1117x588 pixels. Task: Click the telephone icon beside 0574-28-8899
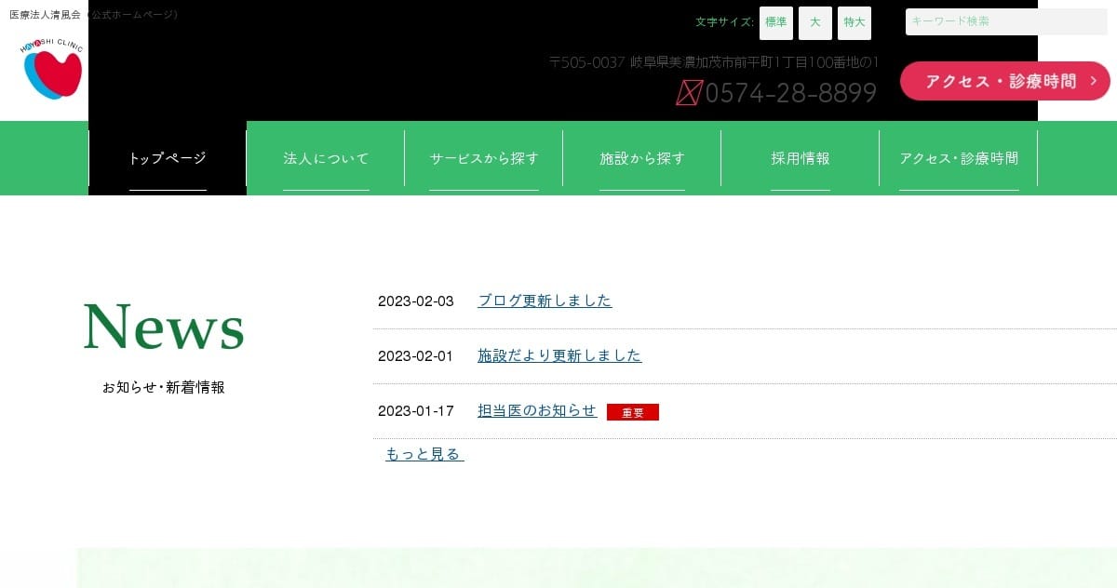pos(688,93)
